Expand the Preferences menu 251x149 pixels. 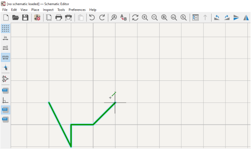pos(77,10)
